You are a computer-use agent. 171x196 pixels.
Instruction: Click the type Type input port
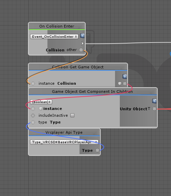coord(33,122)
